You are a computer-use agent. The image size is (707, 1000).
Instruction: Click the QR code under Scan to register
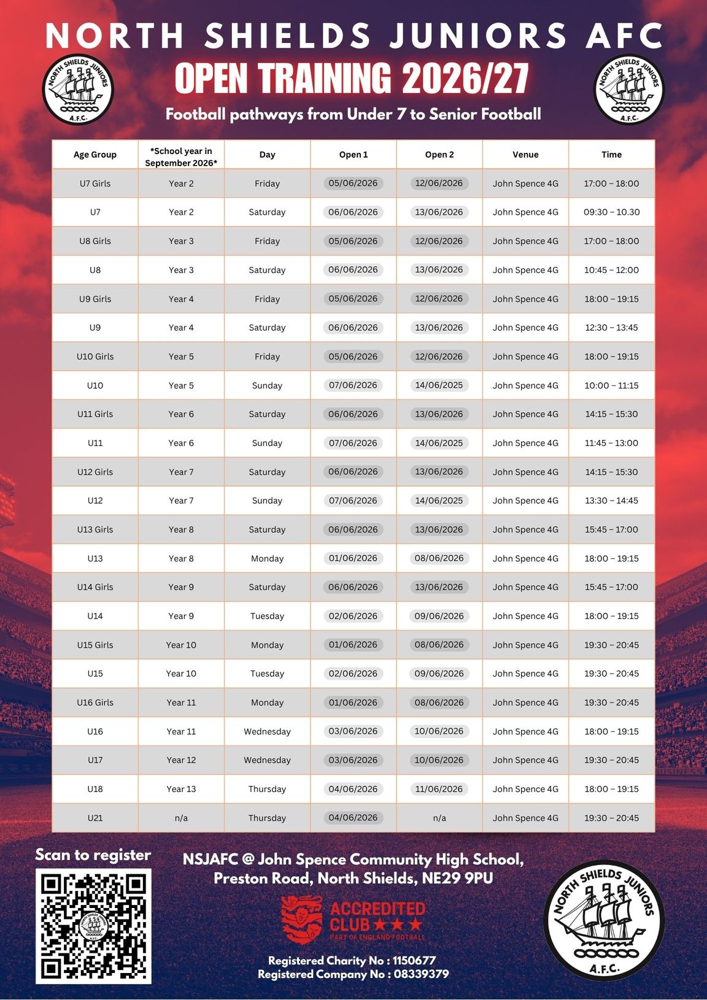click(x=93, y=926)
